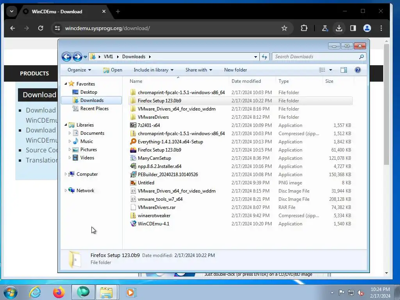Select VMware_Drivers_x64_for_video_wddm Disc Image File
This screenshot has width=400, height=300.
click(177, 191)
